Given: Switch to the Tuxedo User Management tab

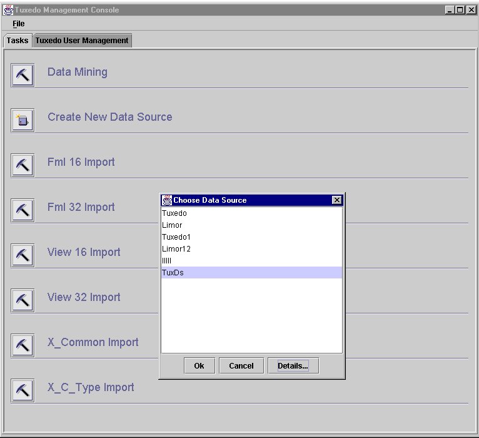Looking at the screenshot, I should click(82, 41).
